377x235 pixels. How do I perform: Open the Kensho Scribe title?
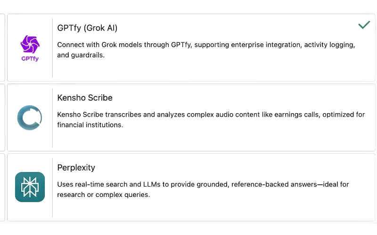coord(85,98)
